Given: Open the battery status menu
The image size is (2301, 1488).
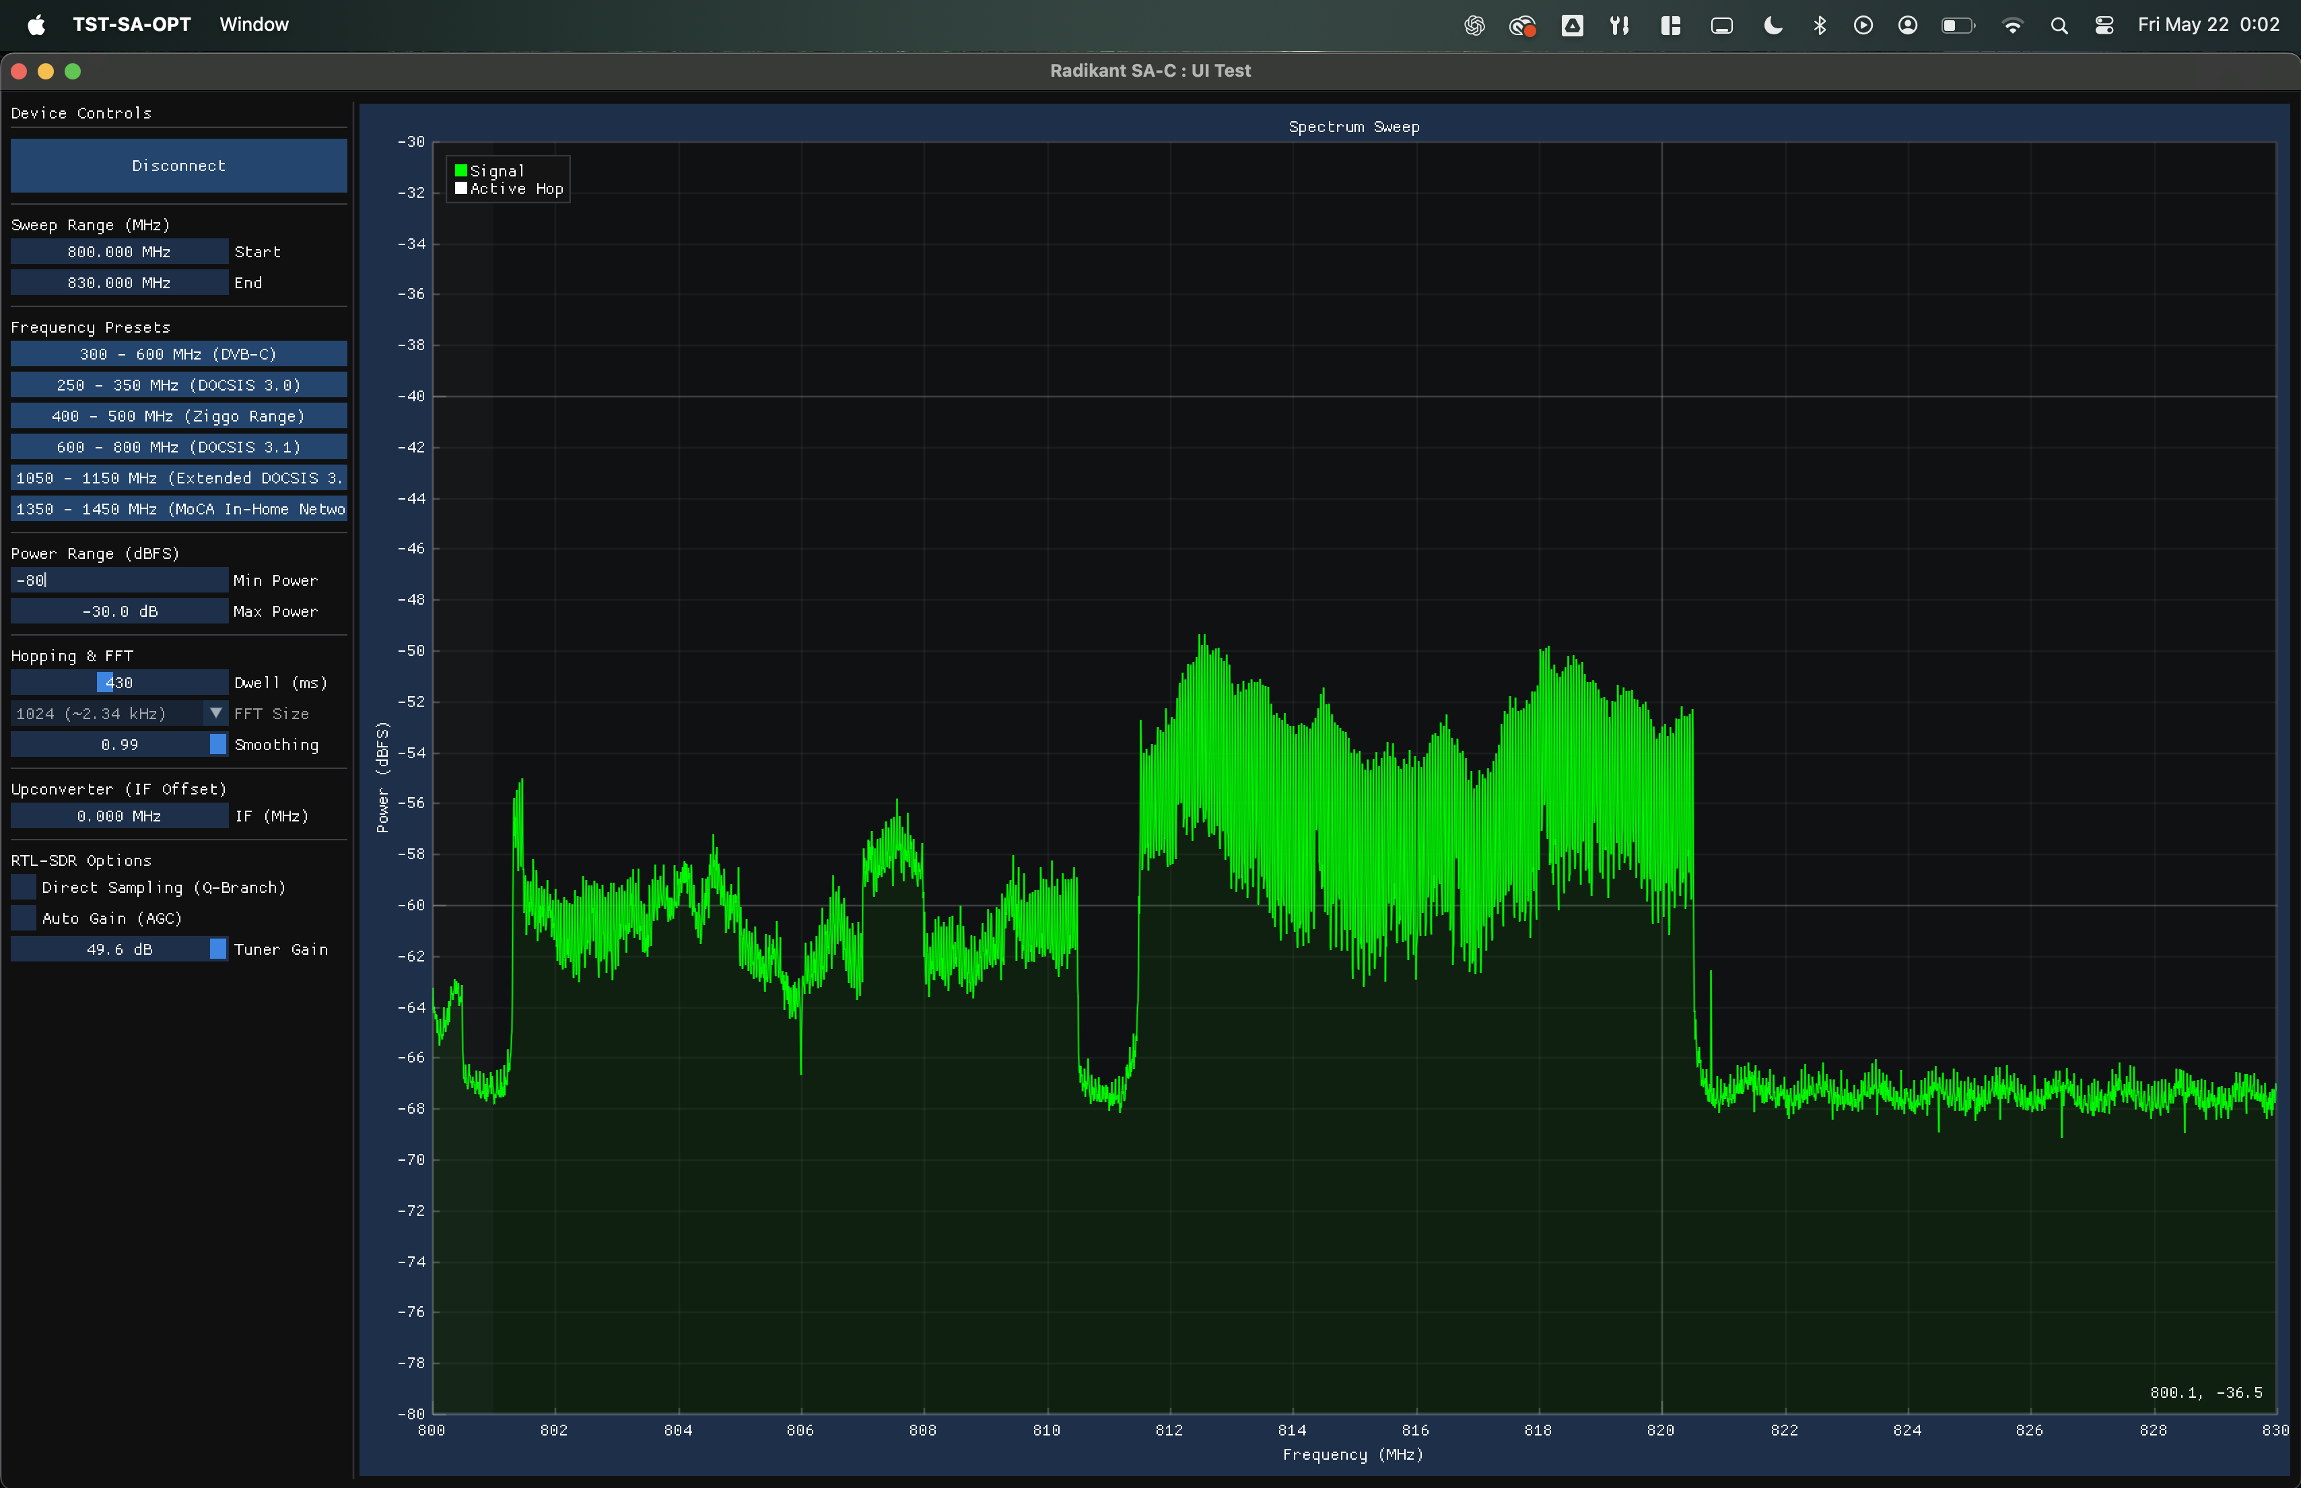Looking at the screenshot, I should coord(1958,25).
